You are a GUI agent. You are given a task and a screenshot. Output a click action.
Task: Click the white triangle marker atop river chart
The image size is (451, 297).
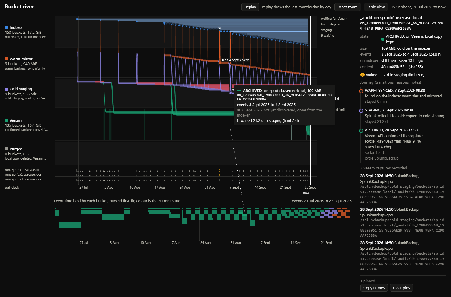click(220, 29)
